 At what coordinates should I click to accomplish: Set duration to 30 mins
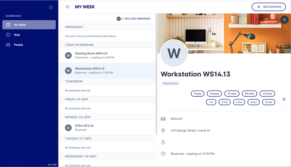coord(250,94)
